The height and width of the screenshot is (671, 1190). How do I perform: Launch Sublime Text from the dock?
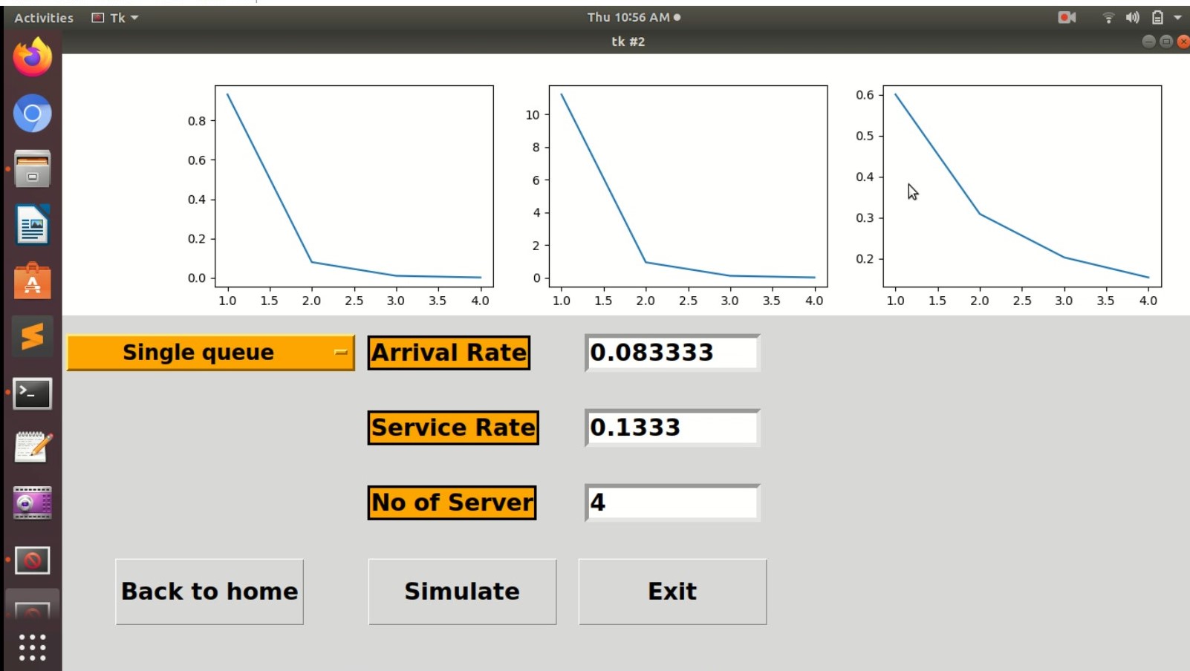point(32,337)
